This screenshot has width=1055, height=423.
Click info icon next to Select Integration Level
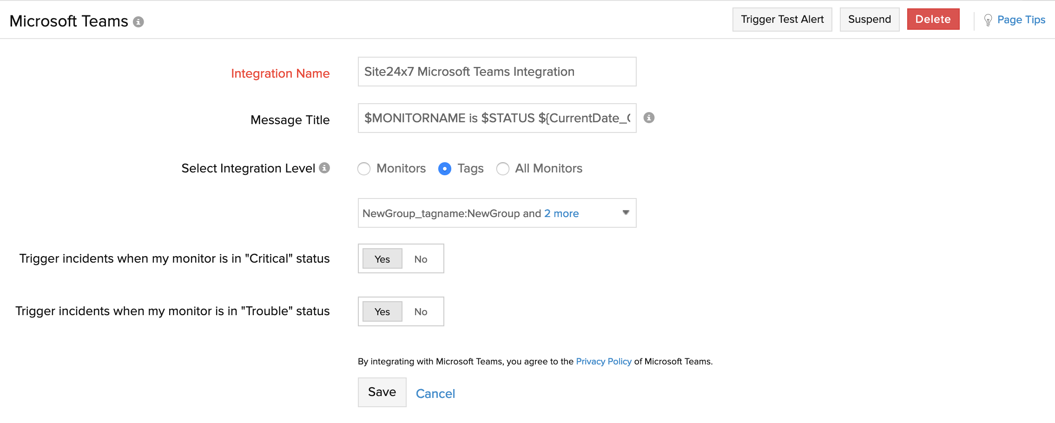[324, 168]
